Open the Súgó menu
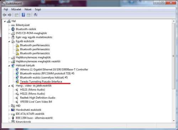Viewport: 178px width, 130px height. point(38,9)
